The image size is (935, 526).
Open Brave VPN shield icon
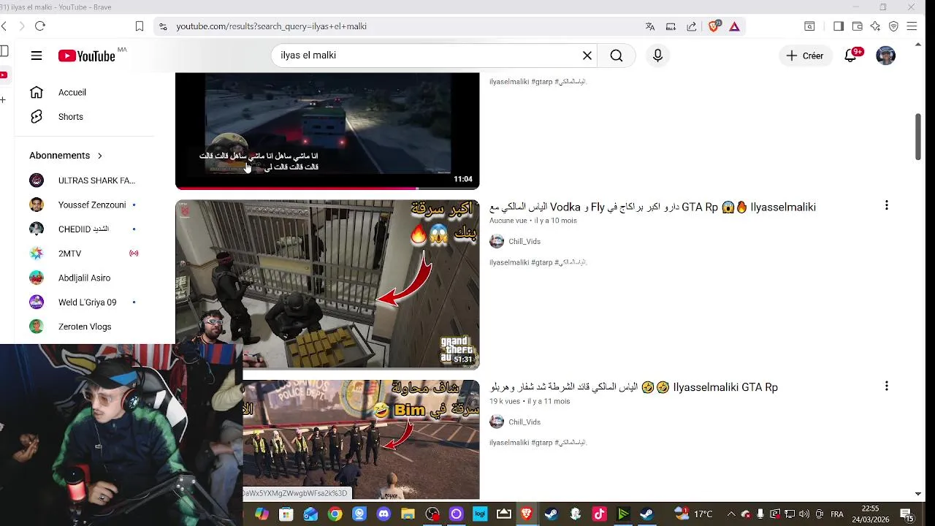pos(893,26)
